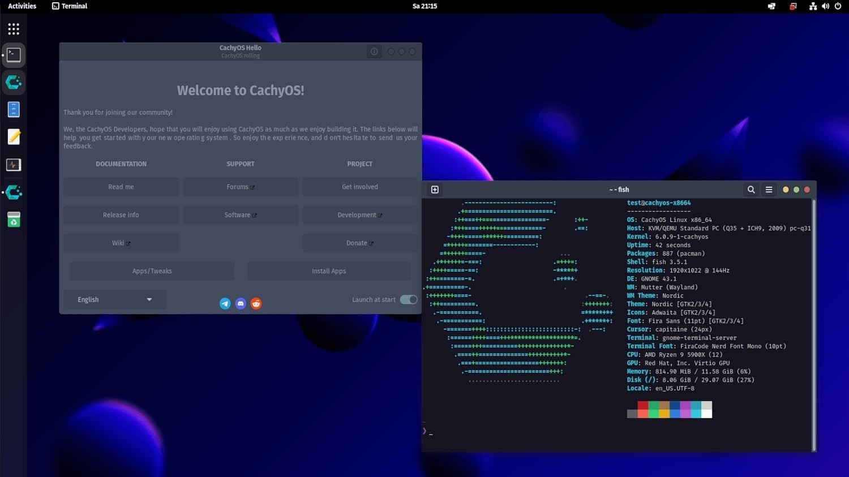849x477 pixels.
Task: Open the Development link button
Action: click(x=360, y=215)
